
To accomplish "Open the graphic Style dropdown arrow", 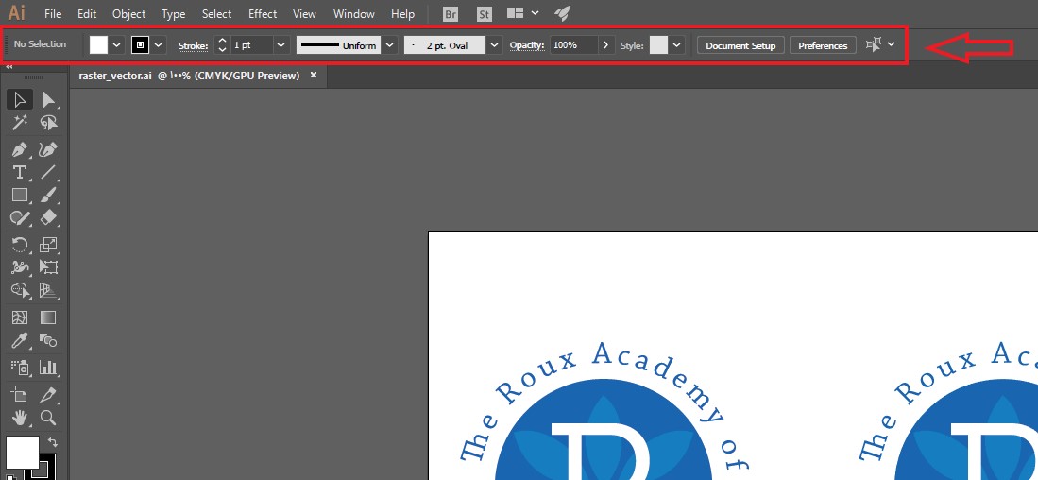I will (x=676, y=45).
